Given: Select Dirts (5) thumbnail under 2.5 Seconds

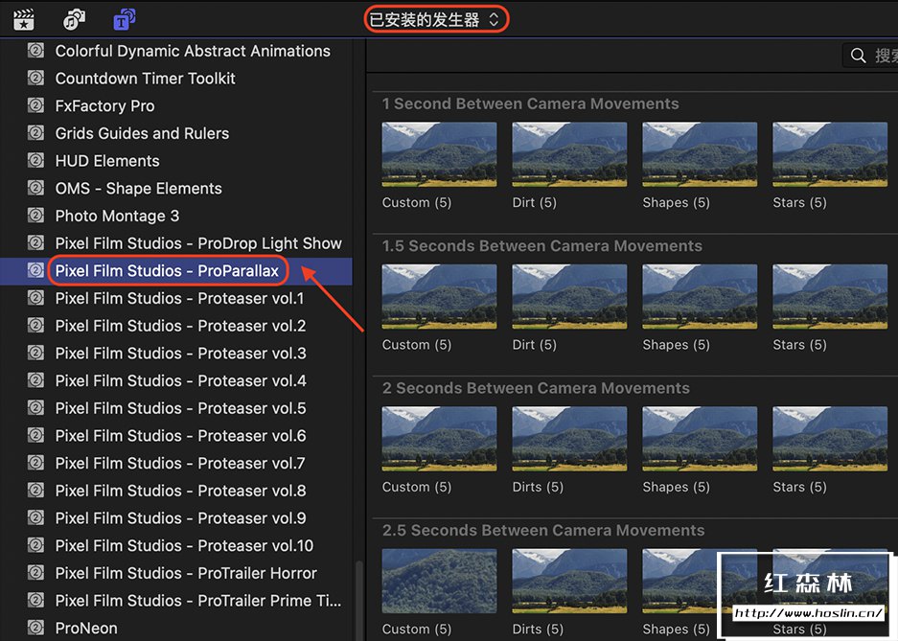Looking at the screenshot, I should [x=569, y=581].
